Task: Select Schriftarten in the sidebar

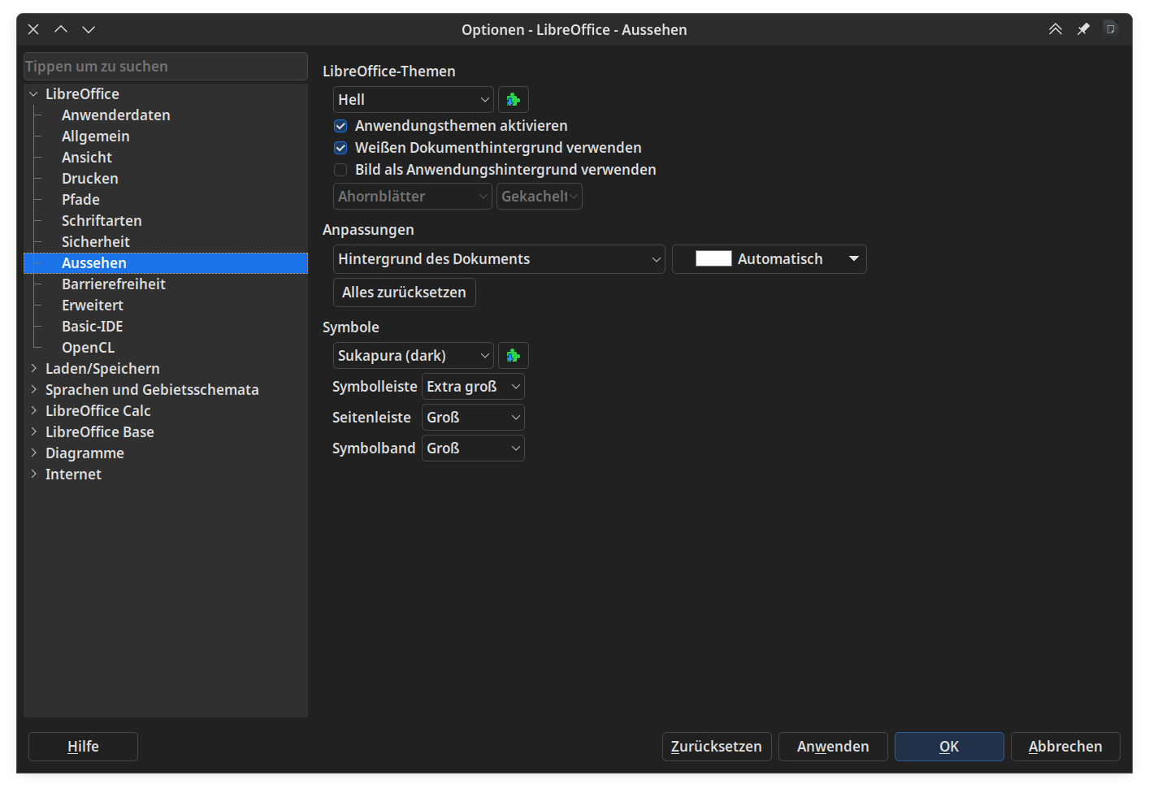Action: (x=102, y=220)
